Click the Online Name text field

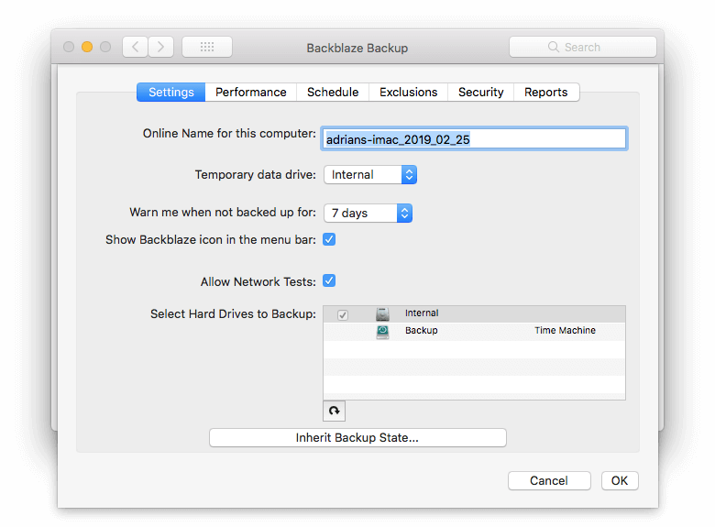click(474, 138)
